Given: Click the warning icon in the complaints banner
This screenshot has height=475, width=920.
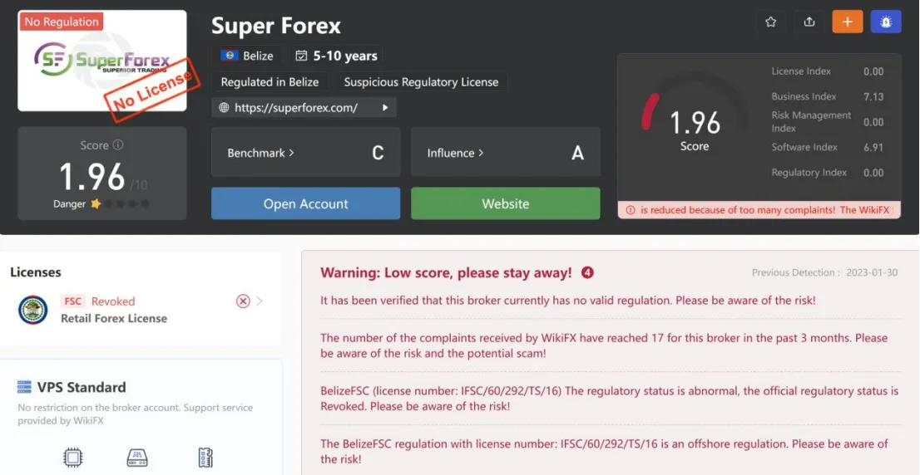Looking at the screenshot, I should [631, 209].
